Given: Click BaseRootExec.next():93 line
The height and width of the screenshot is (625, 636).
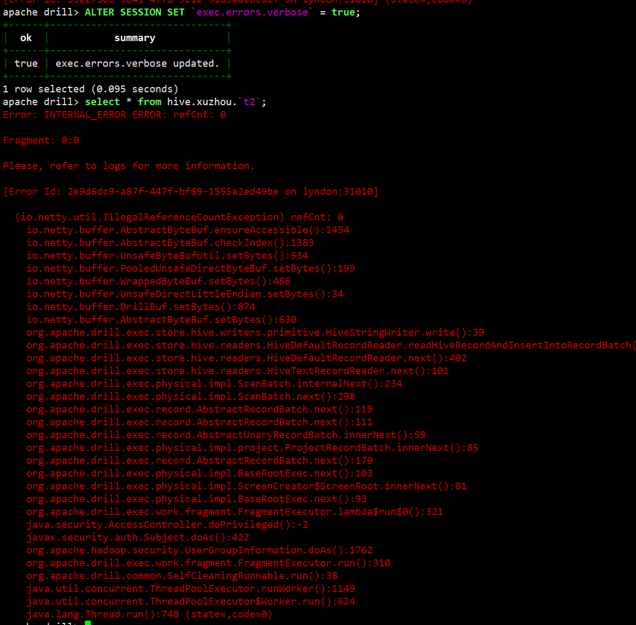Looking at the screenshot, I should point(197,500).
